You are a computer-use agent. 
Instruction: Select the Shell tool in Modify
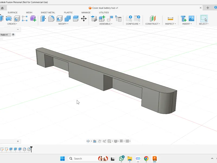[59, 18]
